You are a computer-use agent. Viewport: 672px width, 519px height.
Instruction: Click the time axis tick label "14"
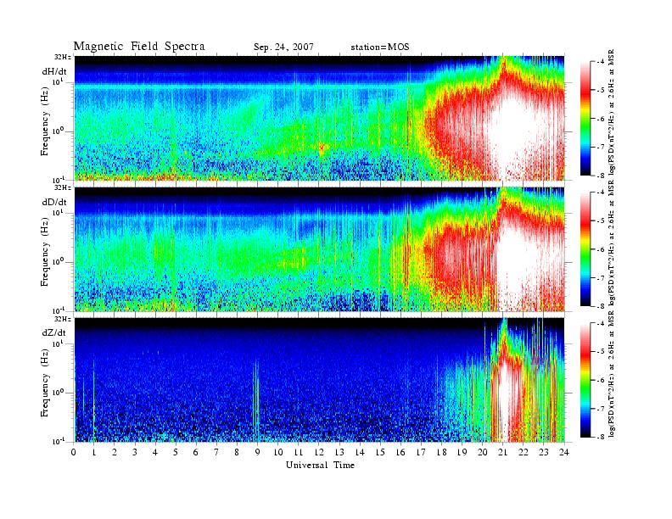360,452
